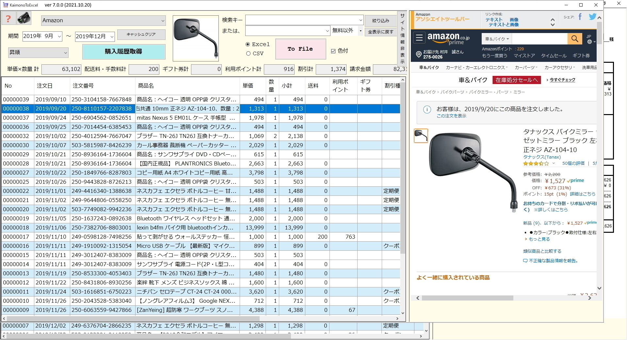Toggle the 色付 checkbox
Image resolution: width=627 pixels, height=340 pixels.
(x=333, y=51)
